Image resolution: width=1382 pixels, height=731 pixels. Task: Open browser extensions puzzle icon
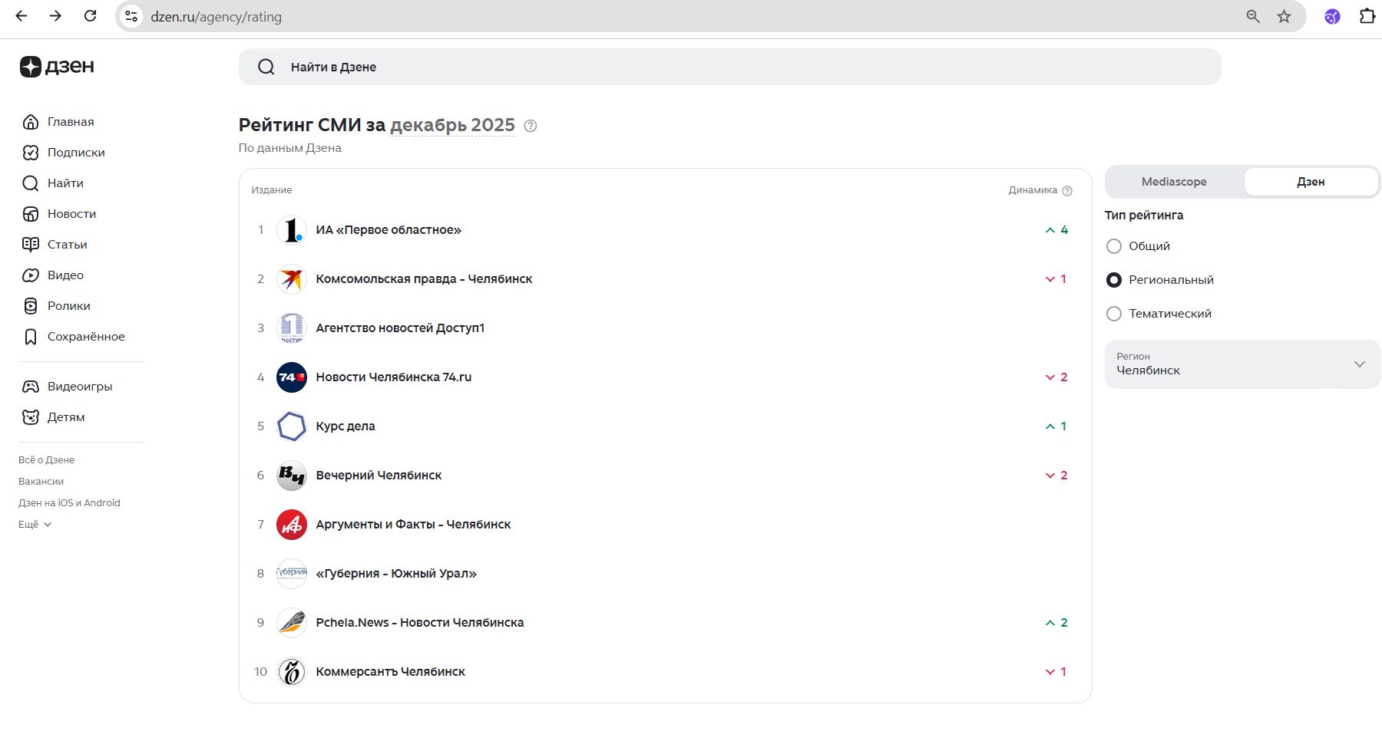1367,16
